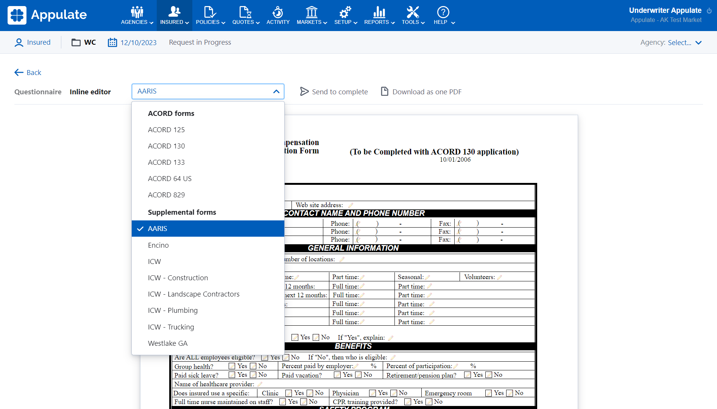Click Send to complete
The width and height of the screenshot is (717, 409).
pyautogui.click(x=334, y=92)
